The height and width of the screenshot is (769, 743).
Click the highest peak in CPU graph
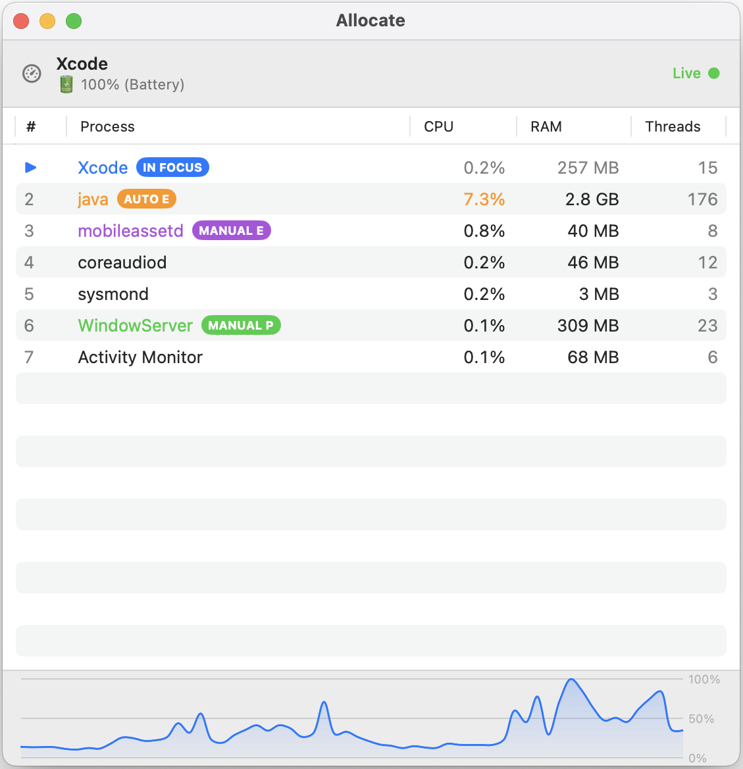[571, 680]
